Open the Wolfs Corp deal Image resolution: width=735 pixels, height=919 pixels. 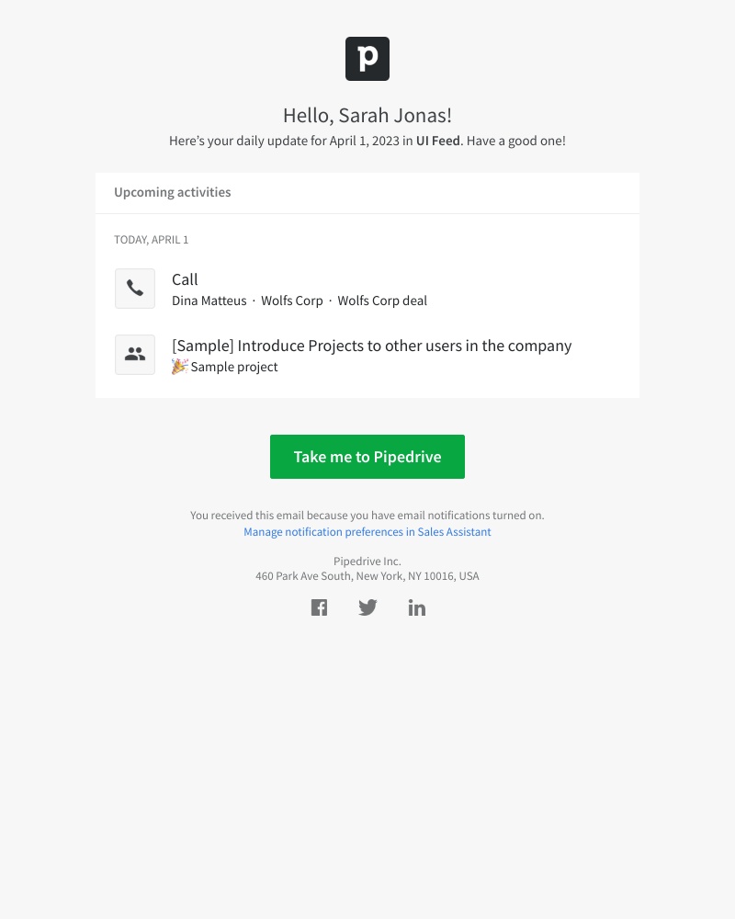tap(382, 301)
